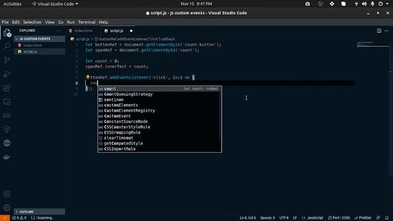Open the Selection menu
The image size is (393, 221).
(33, 22)
